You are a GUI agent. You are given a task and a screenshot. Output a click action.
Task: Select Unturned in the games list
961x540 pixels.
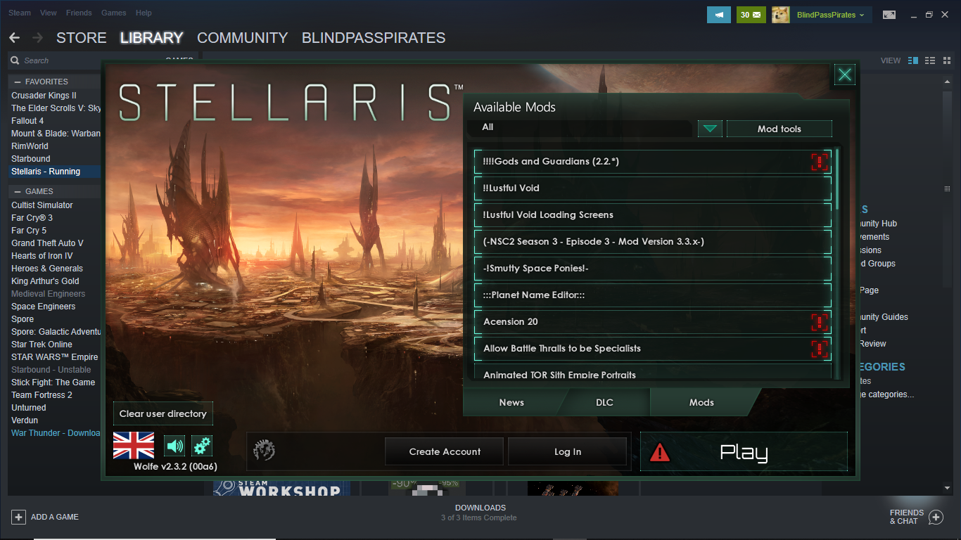point(28,408)
